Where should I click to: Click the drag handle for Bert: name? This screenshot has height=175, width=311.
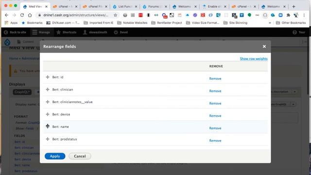(x=48, y=126)
